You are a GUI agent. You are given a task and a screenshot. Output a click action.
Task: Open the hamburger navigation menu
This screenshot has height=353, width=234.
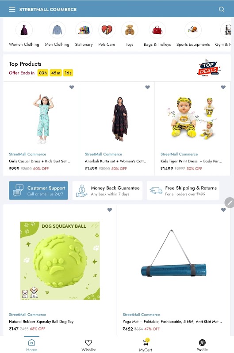12,9
